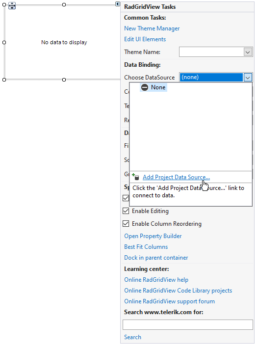Open the Theme Name dropdown
The image size is (258, 348).
248,52
